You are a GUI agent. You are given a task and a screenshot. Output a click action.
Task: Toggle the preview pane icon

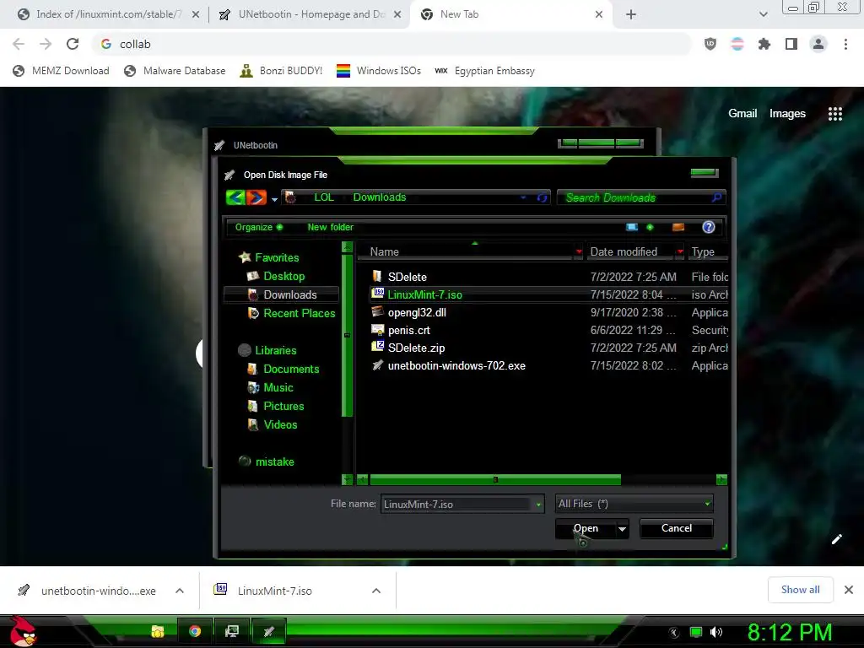tap(678, 227)
